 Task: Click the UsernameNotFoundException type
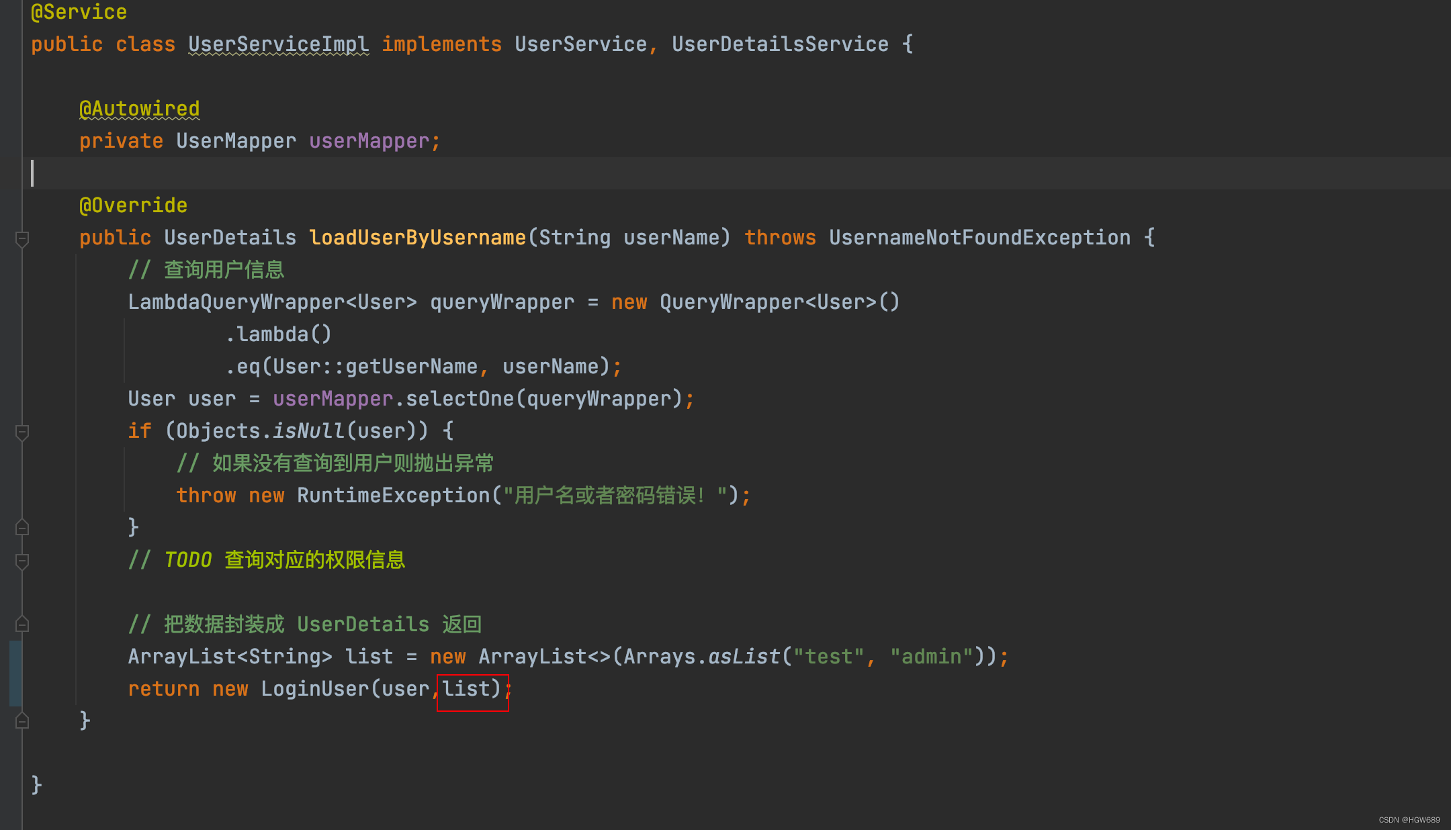pyautogui.click(x=980, y=238)
